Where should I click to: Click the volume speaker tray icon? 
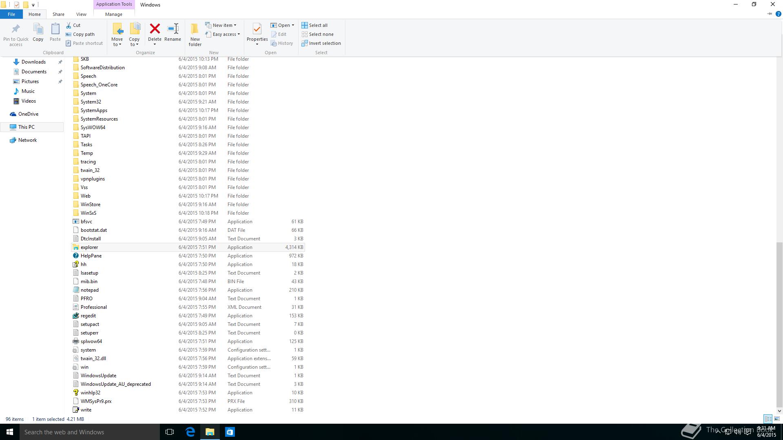(x=737, y=432)
